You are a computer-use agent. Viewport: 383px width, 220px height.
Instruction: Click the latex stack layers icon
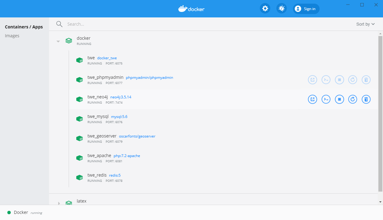click(x=69, y=203)
